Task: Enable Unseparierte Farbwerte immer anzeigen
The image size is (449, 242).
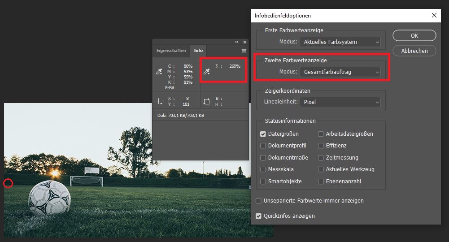Action: [258, 201]
